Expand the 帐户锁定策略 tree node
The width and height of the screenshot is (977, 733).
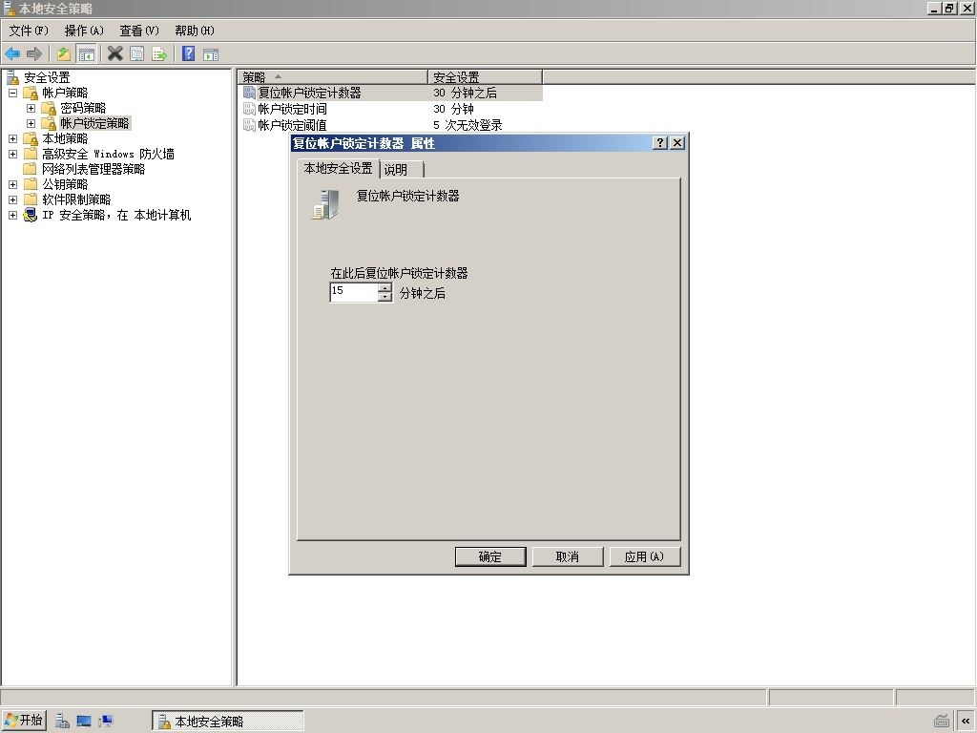(31, 123)
